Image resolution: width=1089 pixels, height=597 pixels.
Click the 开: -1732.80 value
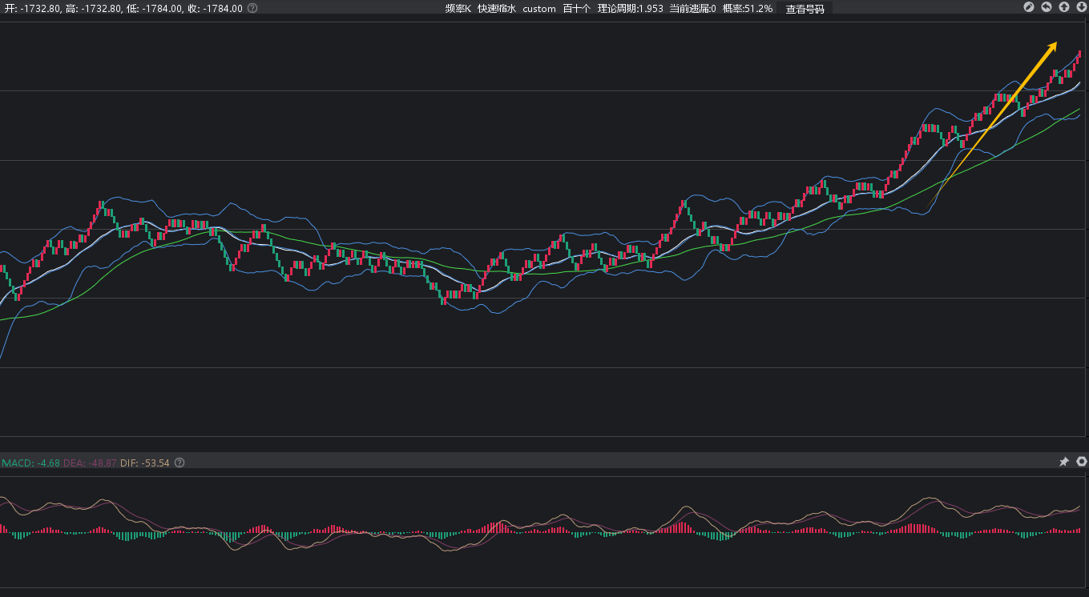coord(32,8)
